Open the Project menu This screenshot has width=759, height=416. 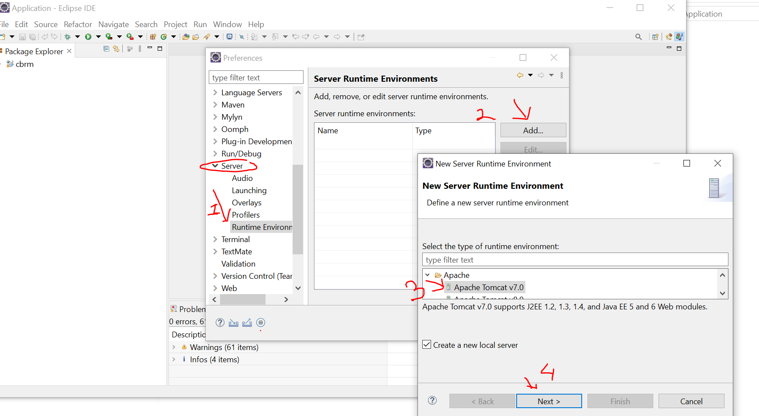176,24
